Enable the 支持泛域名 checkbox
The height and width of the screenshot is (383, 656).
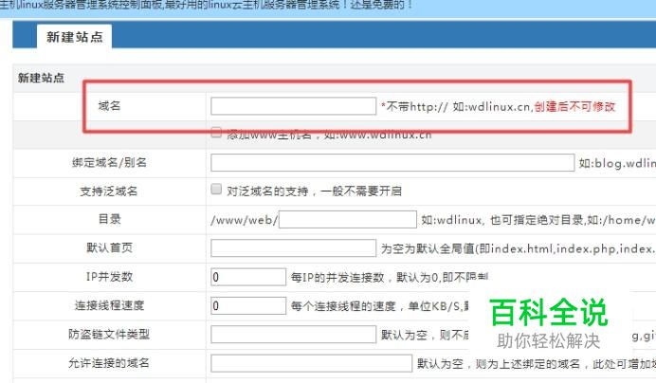coord(216,190)
